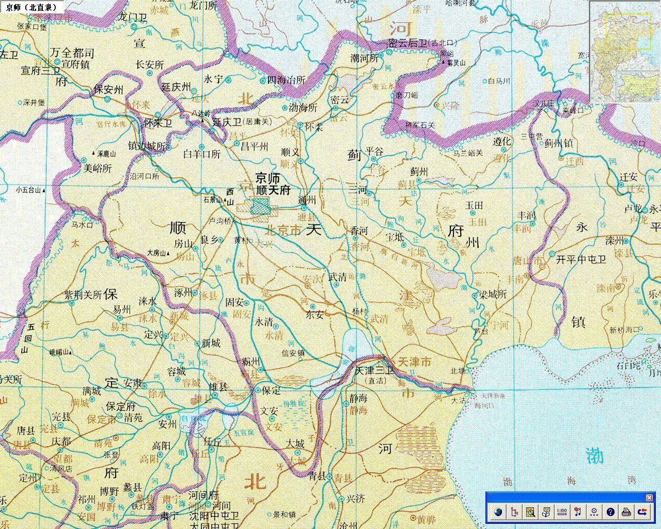
Task: Click the red-blue return arrow icon
Action: 642,512
